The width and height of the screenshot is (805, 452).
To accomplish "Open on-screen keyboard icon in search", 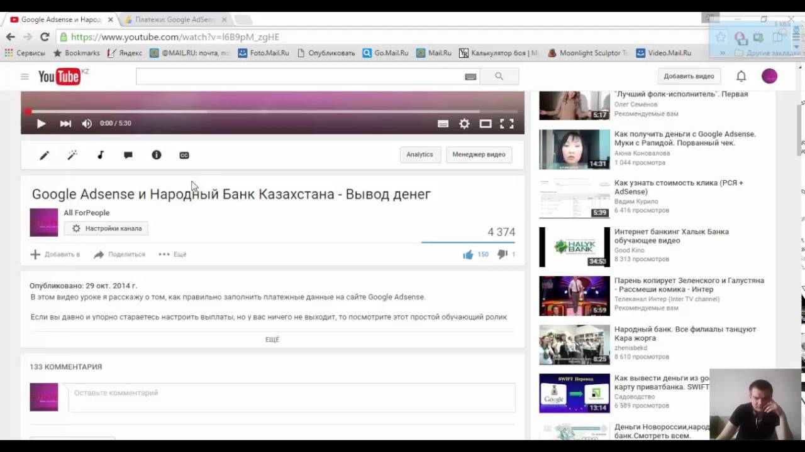I will pos(470,77).
